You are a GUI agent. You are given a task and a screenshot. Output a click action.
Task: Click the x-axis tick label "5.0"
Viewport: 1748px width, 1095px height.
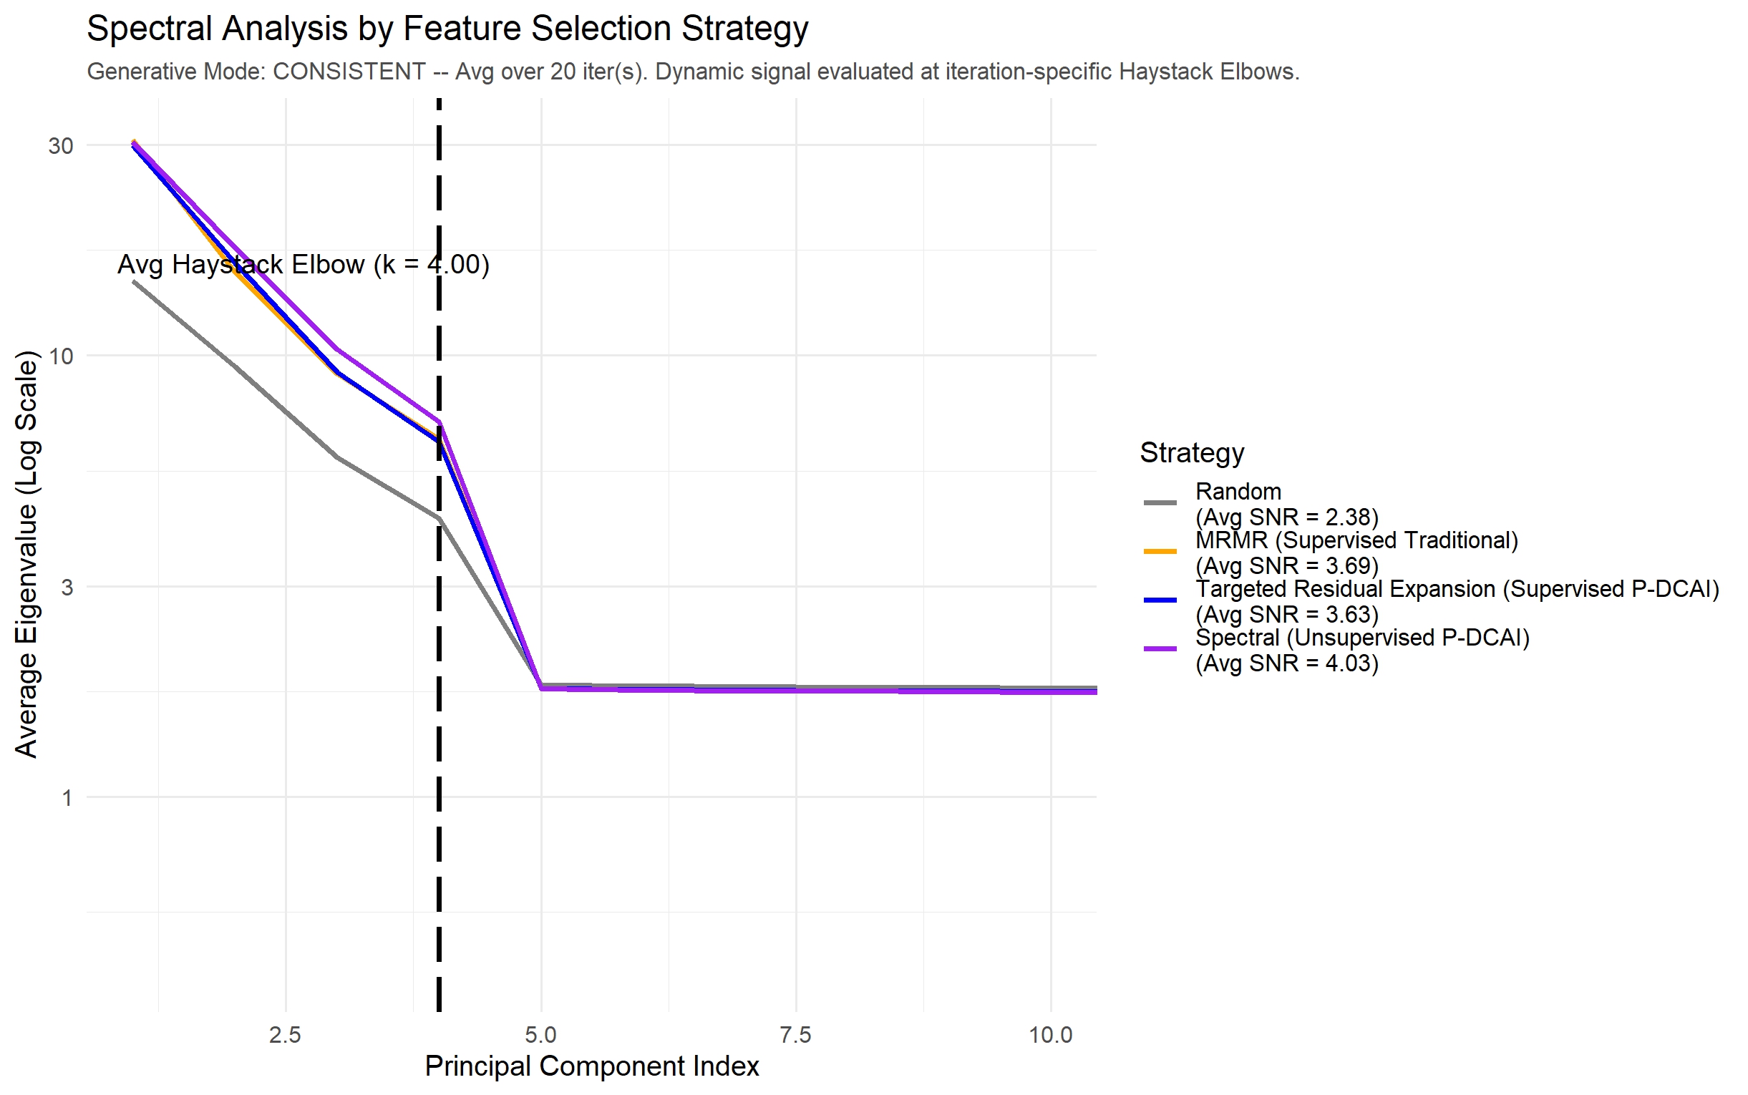540,1035
